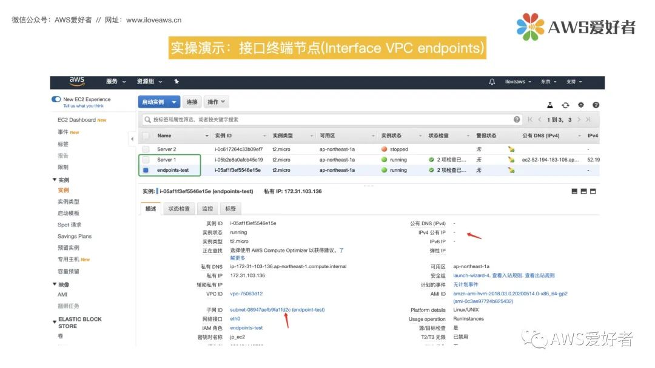Viewport: 655px width, 368px height.
Task: Switch to the 状态检查 tab
Action: [x=179, y=209]
